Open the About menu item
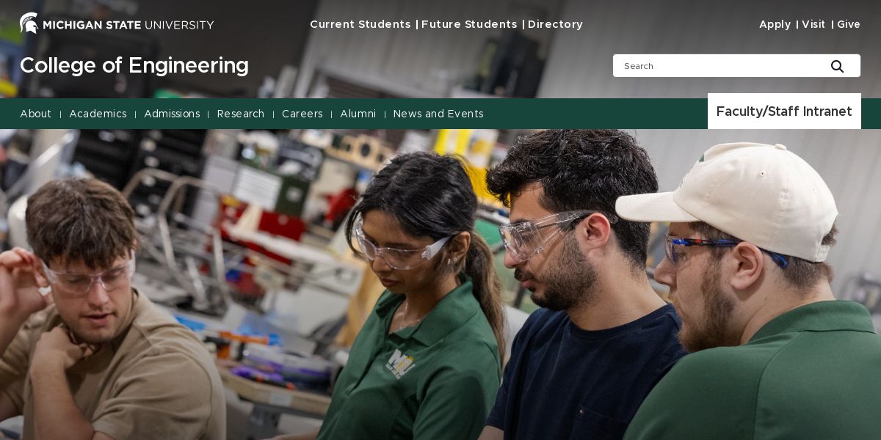The width and height of the screenshot is (881, 440). tap(36, 114)
